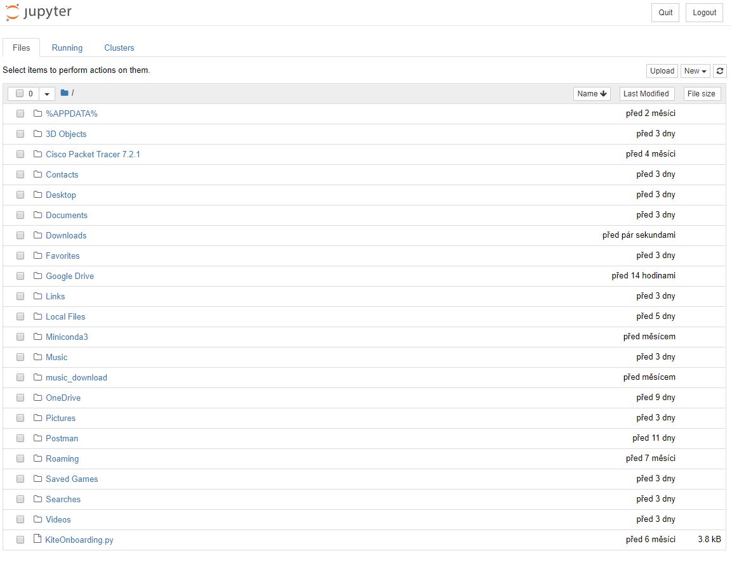Click the folder icon beside Cisco Packet Tracer

(38, 154)
